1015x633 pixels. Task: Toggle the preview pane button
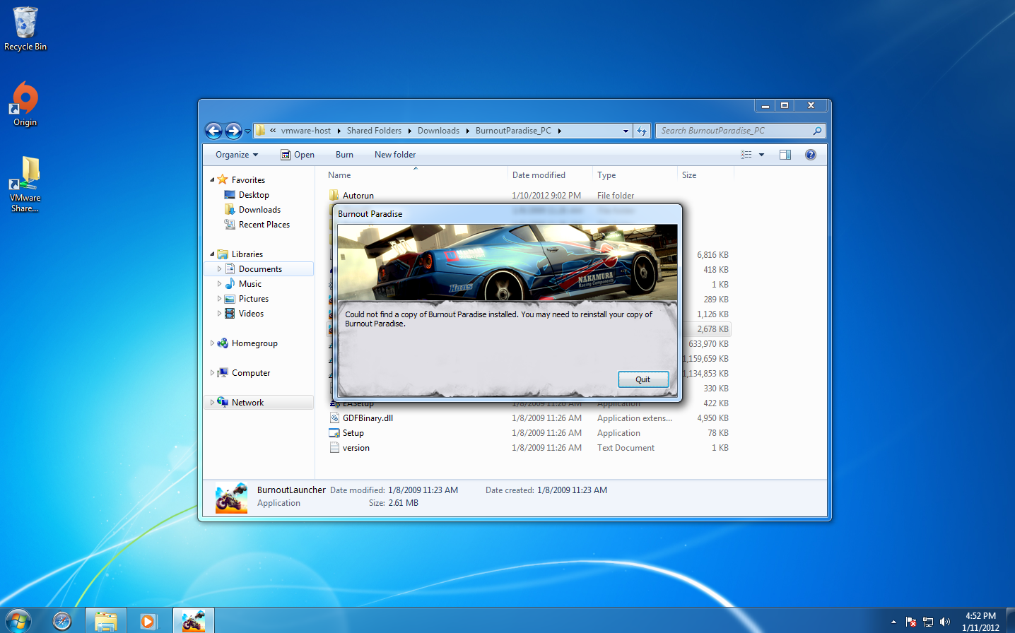pyautogui.click(x=785, y=155)
